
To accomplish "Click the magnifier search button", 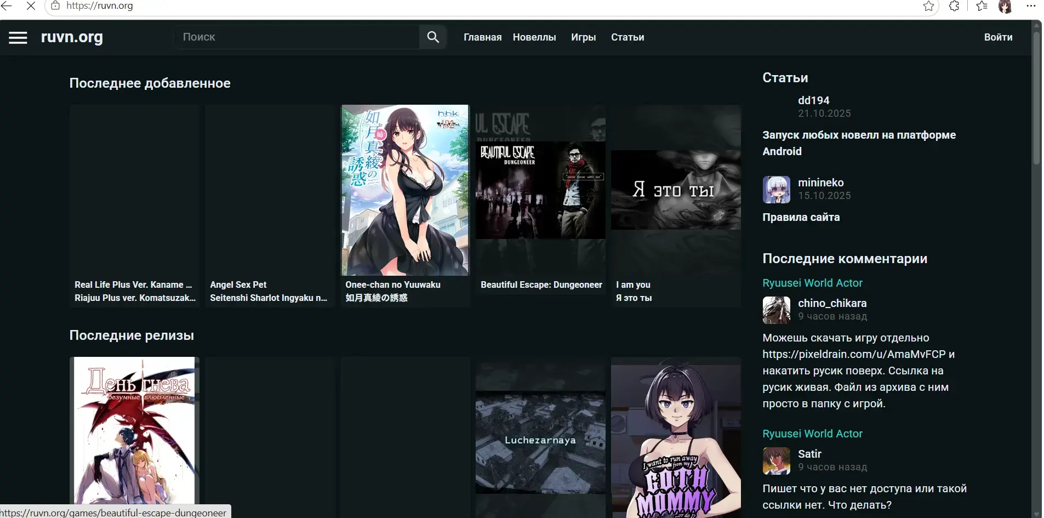I will pos(433,37).
